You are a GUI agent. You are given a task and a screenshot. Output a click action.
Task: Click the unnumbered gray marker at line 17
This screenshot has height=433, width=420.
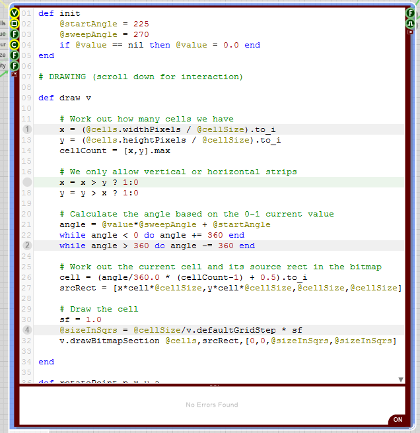point(27,182)
